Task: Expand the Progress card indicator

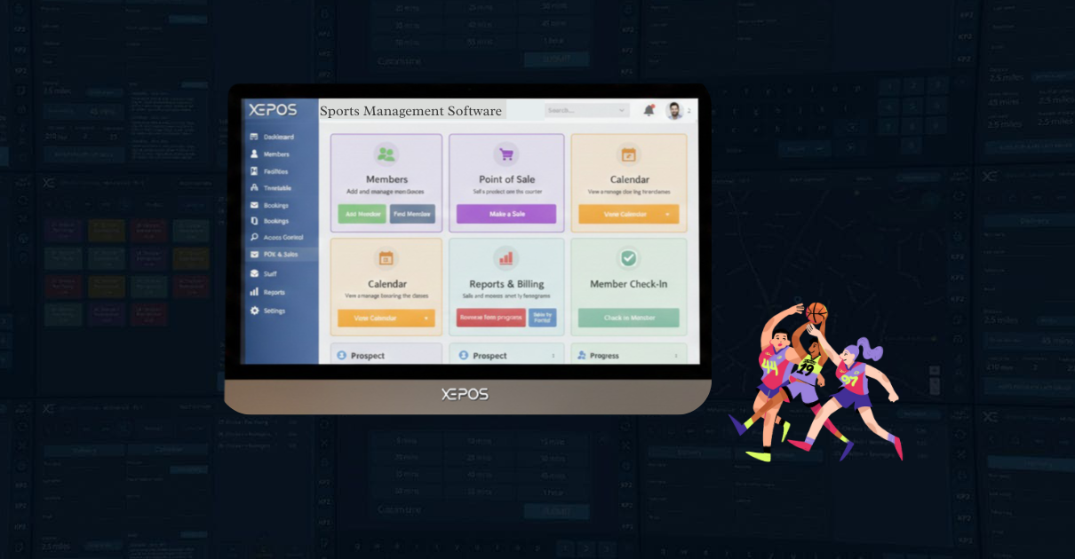Action: pos(674,356)
